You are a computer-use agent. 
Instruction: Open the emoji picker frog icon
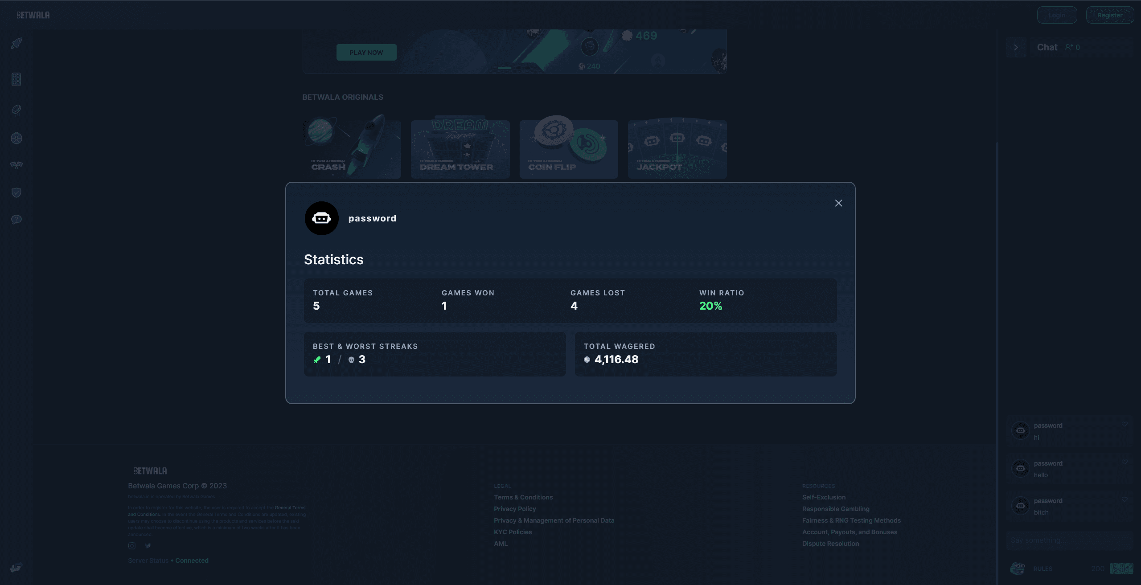[x=1018, y=568]
